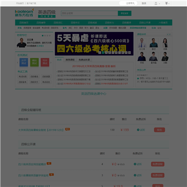Click the blue 水平测试 tile
The image size is (187, 187).
pos(24,62)
